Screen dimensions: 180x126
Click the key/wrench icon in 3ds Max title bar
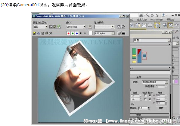click(x=148, y=15)
